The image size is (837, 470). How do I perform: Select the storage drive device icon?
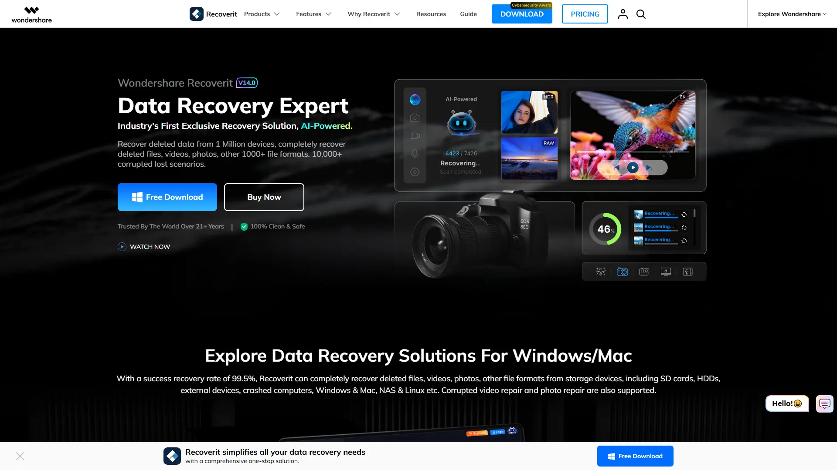(x=688, y=272)
